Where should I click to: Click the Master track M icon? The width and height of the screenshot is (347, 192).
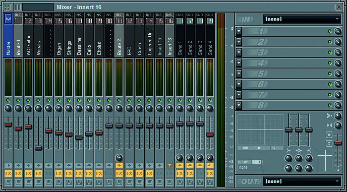pyautogui.click(x=9, y=19)
